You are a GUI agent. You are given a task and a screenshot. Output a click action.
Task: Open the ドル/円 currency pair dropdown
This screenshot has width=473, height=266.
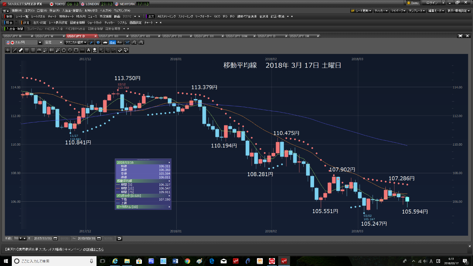(x=40, y=42)
